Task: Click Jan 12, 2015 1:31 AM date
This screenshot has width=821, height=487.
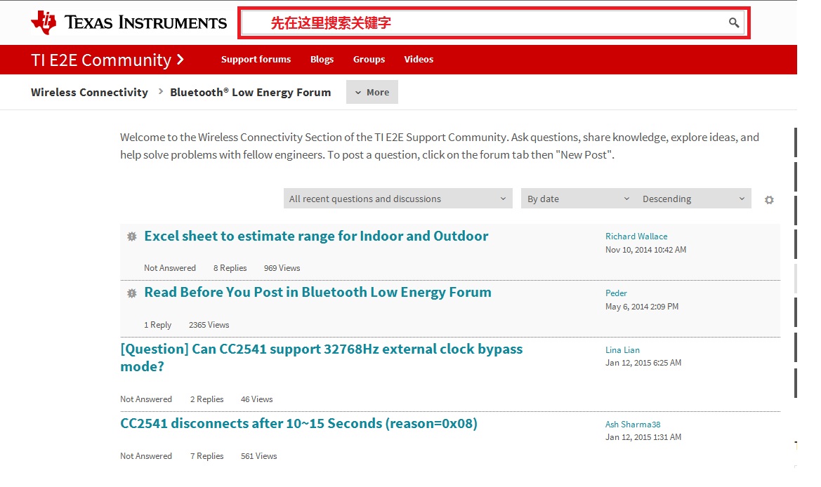Action: pyautogui.click(x=643, y=436)
